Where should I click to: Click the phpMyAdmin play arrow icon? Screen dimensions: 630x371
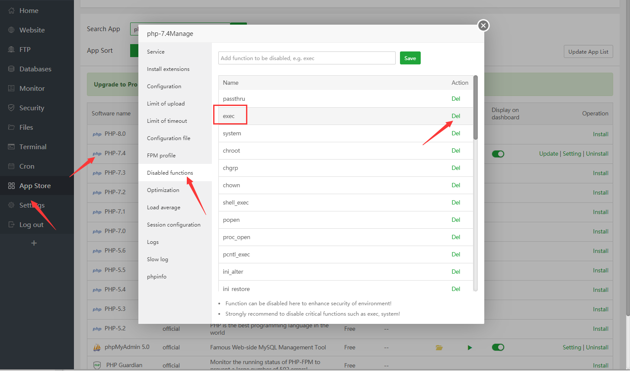tap(470, 348)
